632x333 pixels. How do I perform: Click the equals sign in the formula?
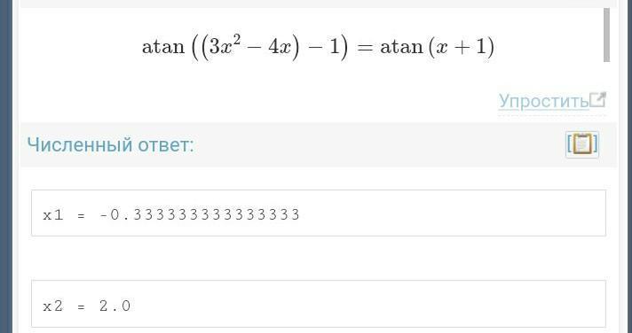(364, 48)
